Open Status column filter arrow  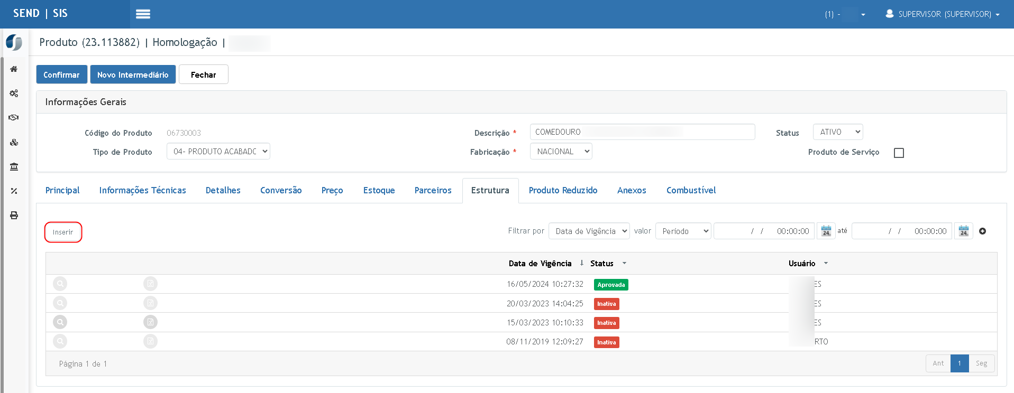pyautogui.click(x=624, y=263)
